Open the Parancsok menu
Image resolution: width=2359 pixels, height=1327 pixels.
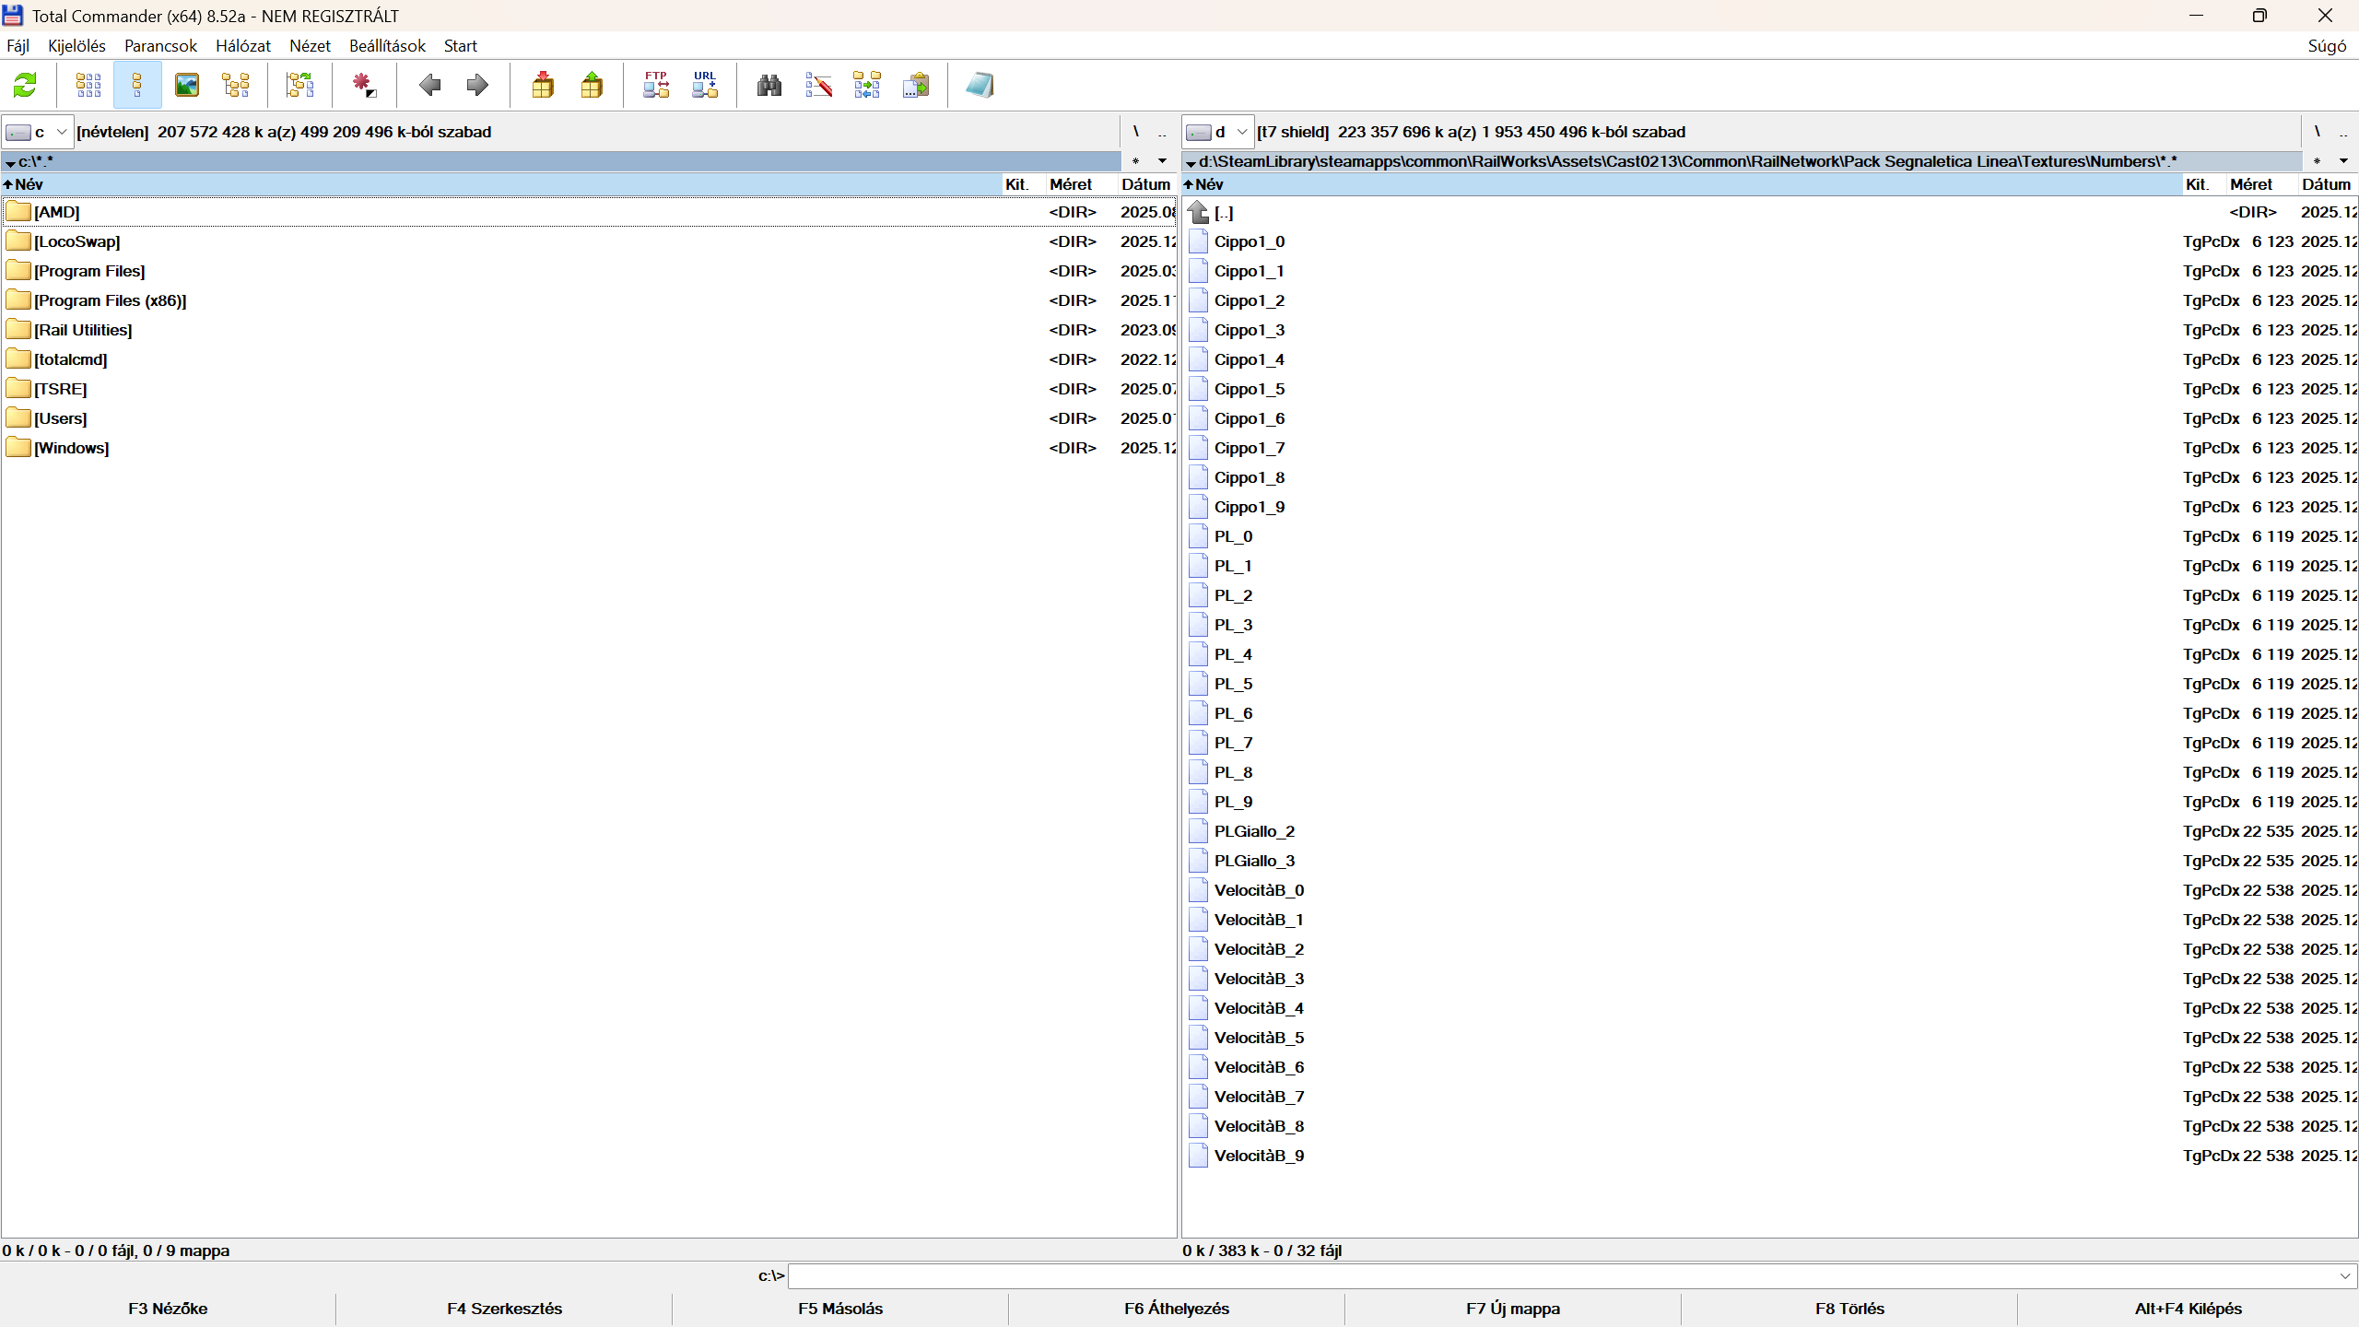[160, 46]
